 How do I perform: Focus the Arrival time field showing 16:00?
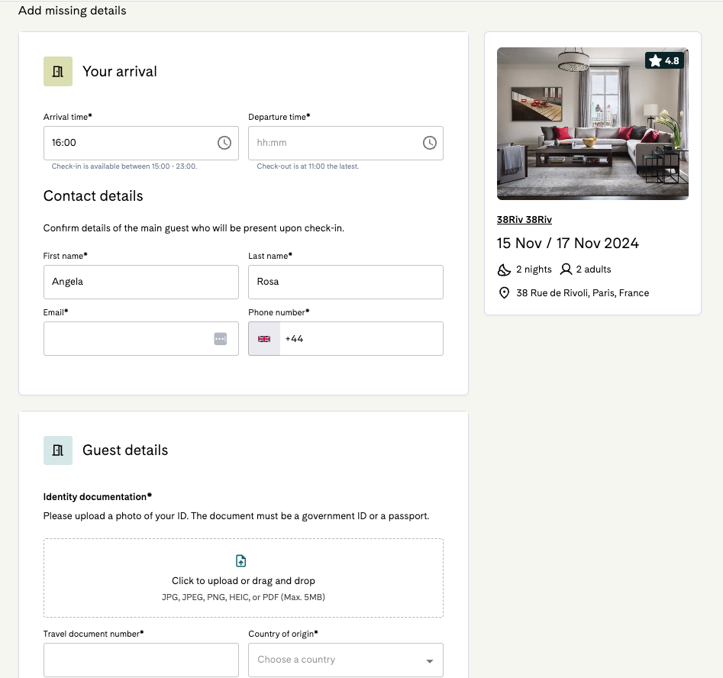[x=141, y=143]
